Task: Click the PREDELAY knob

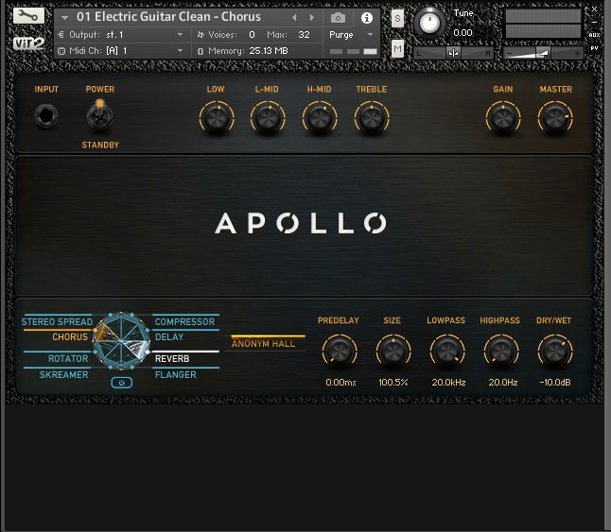Action: [x=340, y=352]
